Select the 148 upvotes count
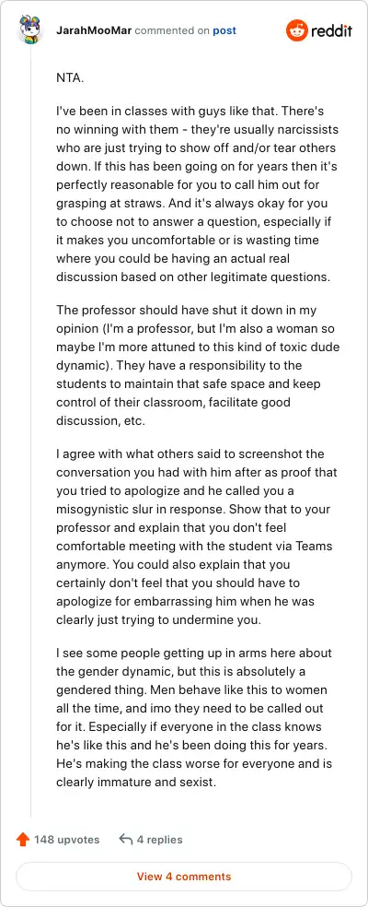Screen dimensions: 368x907 click(66, 840)
